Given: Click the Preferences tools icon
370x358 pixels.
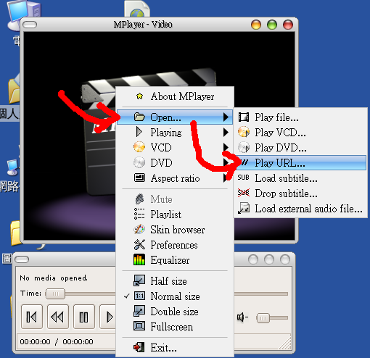Looking at the screenshot, I should [x=139, y=244].
